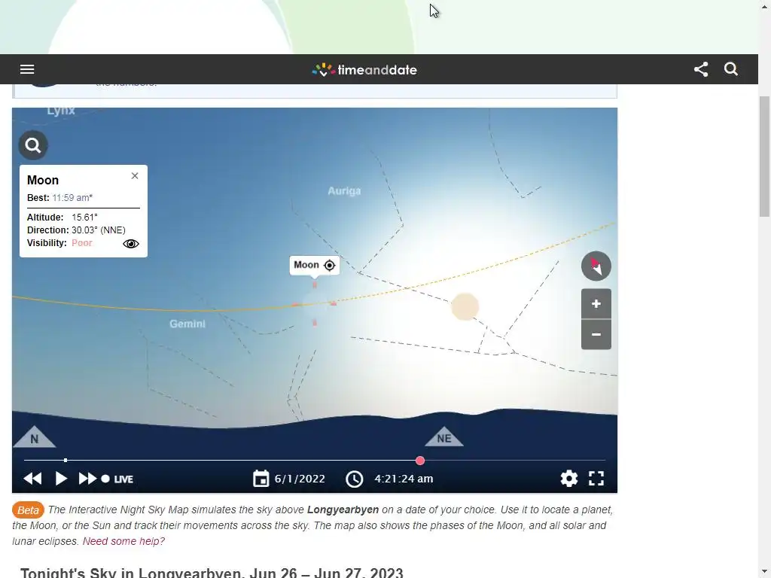This screenshot has width=771, height=578.
Task: Click the Moon title in info panel
Action: tap(43, 180)
